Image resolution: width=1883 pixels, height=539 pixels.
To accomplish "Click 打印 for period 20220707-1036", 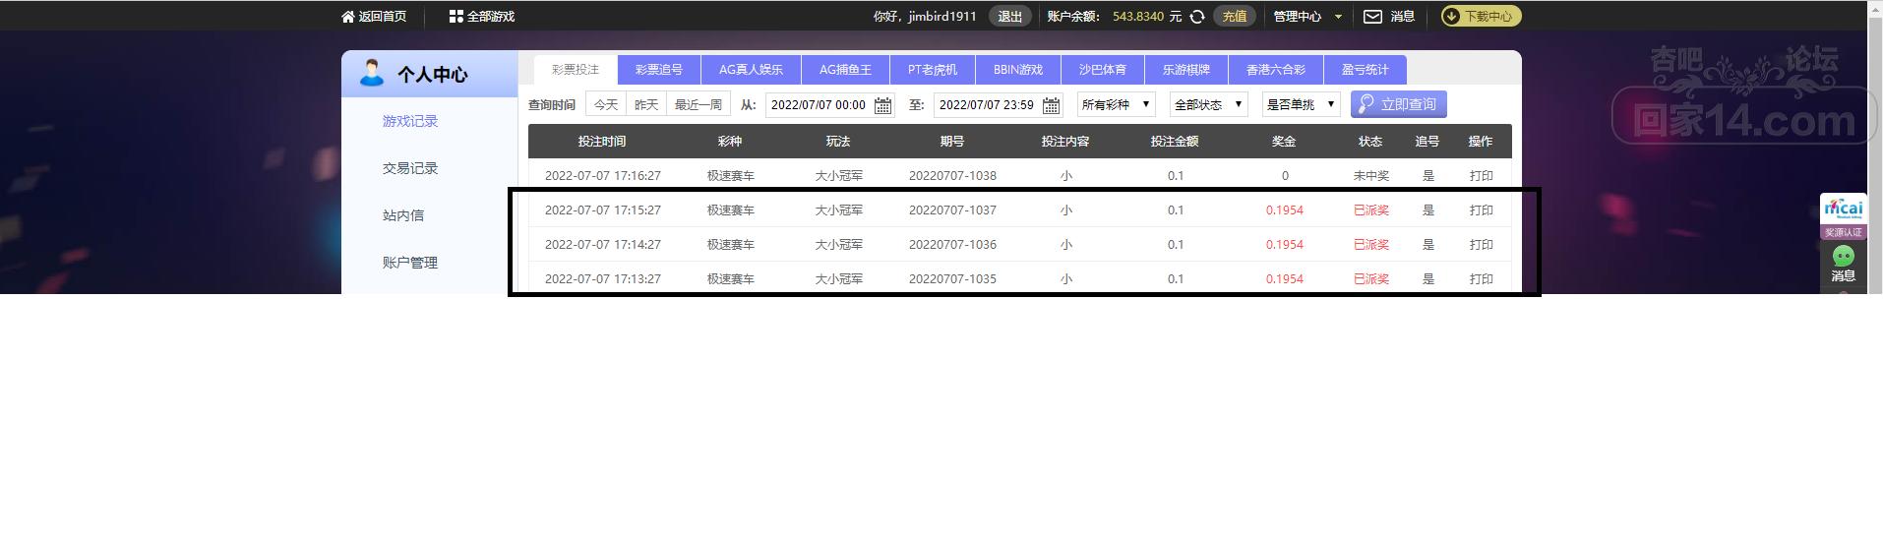I will pos(1482,245).
